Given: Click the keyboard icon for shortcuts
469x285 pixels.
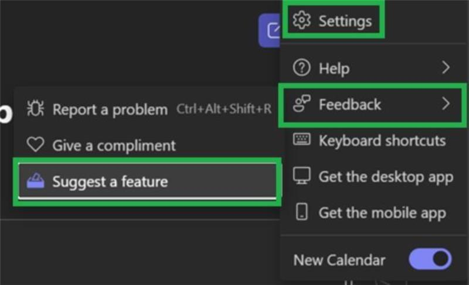Looking at the screenshot, I should click(301, 139).
